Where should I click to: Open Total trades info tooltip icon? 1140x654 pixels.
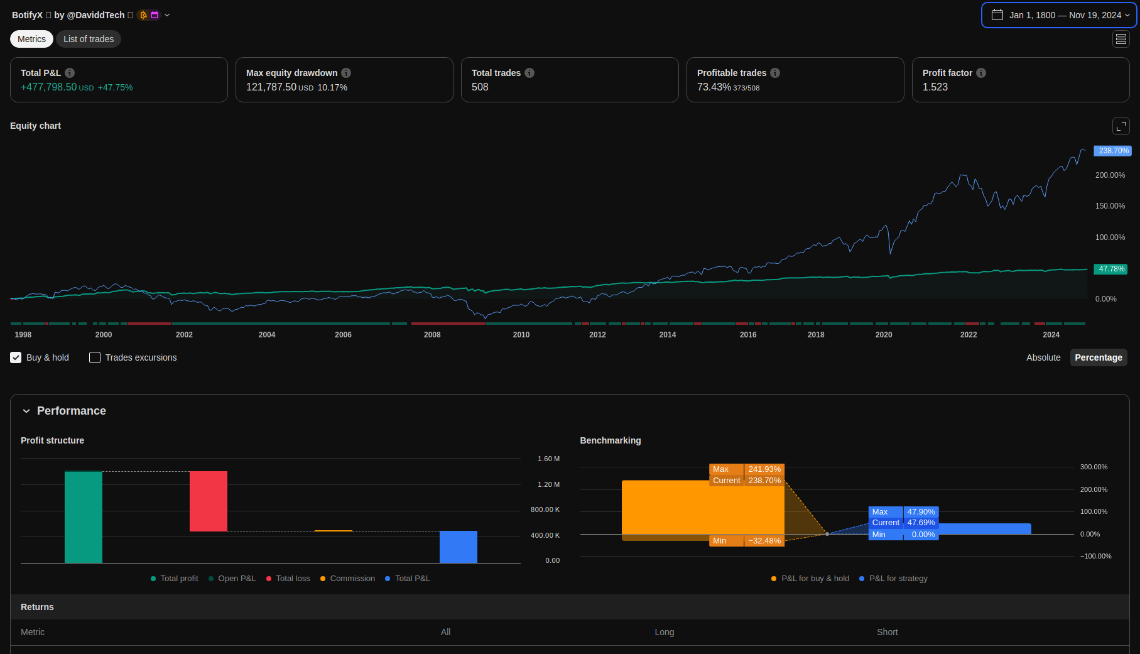(529, 73)
